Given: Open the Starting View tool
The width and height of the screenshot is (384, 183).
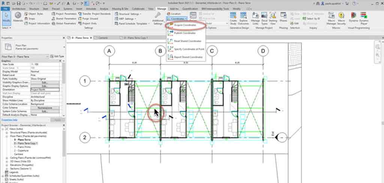Looking at the screenshot, I should pos(273,17).
